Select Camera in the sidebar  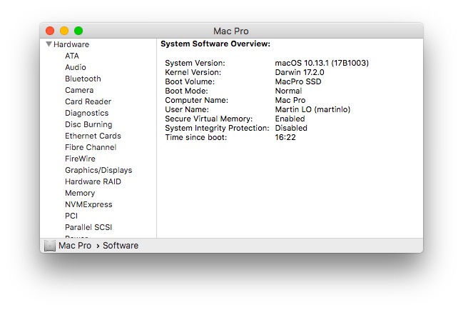click(x=79, y=90)
